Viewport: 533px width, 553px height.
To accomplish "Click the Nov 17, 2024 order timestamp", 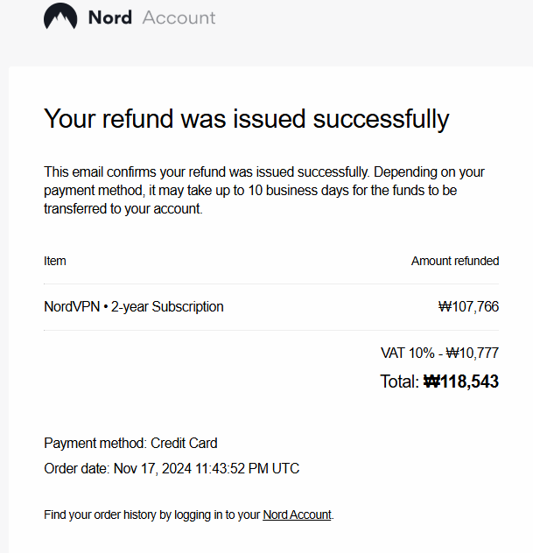I will click(207, 469).
